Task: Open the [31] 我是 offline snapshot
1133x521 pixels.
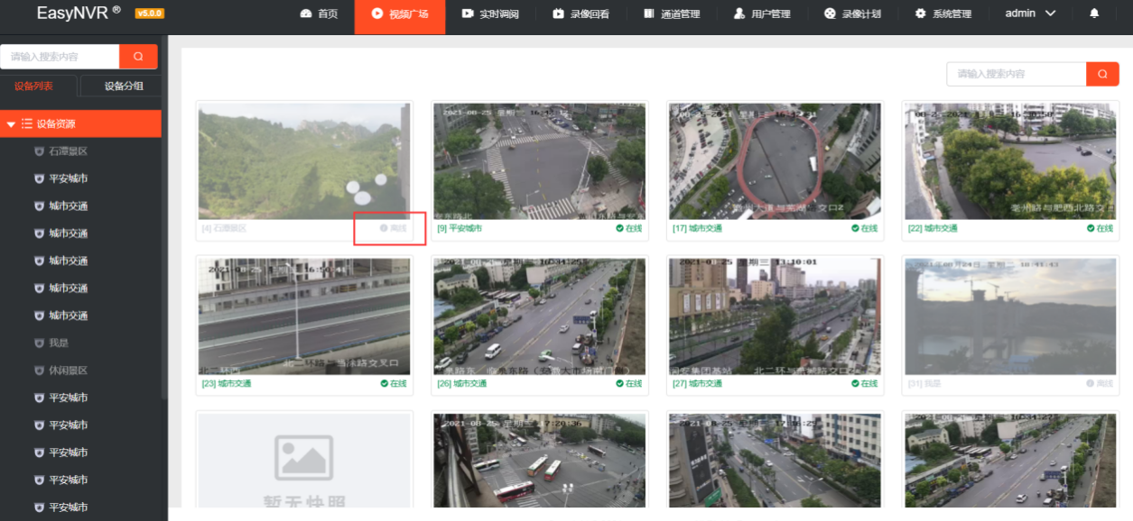Action: (1010, 316)
